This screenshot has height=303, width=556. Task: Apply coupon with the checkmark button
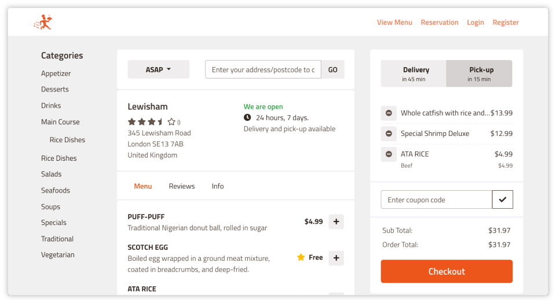coord(503,199)
